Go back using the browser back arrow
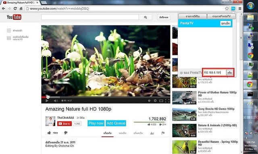 pos(4,8)
